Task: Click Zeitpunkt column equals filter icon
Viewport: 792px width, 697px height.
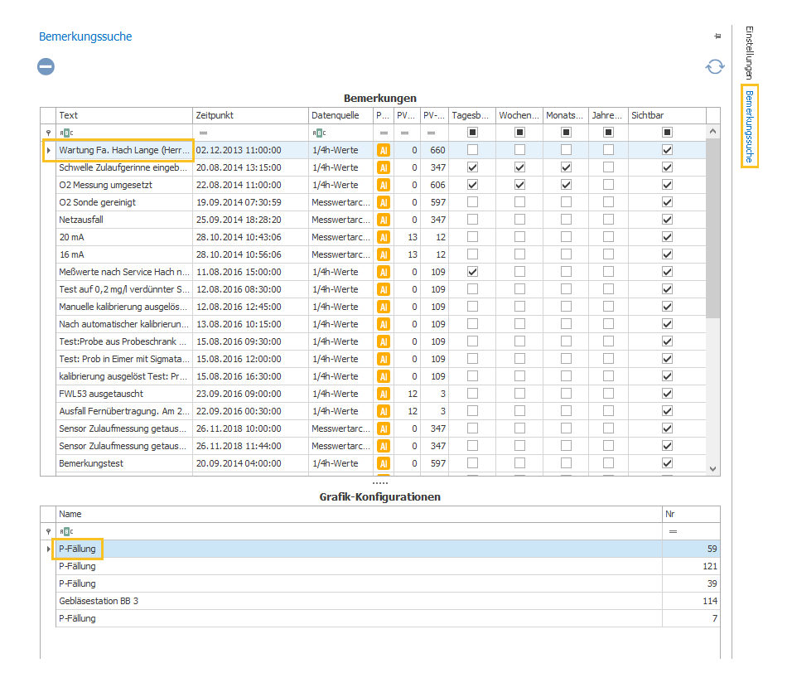Action: 203,133
